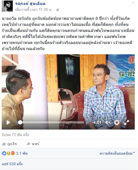Image resolution: width=138 pixels, height=170 pixels.
Task: Click the sad reaction emoji icon
Action: coord(9,153)
